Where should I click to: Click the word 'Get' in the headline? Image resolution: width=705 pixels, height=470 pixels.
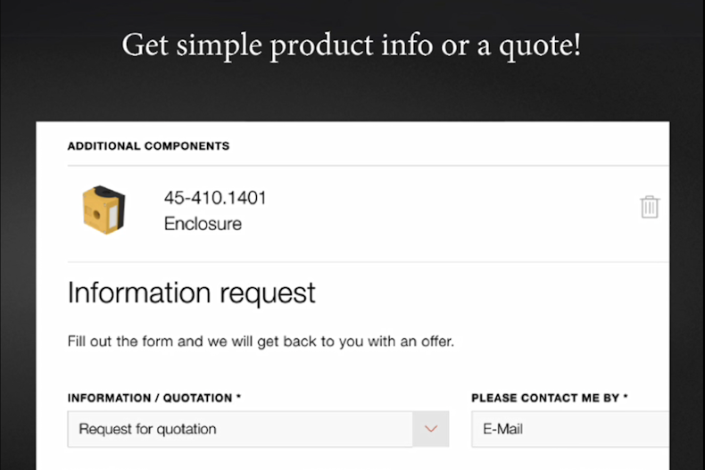(x=143, y=45)
